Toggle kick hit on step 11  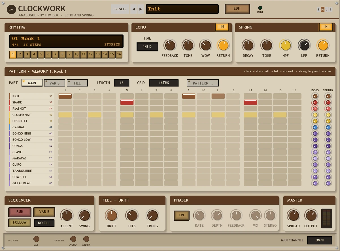pos(218,96)
